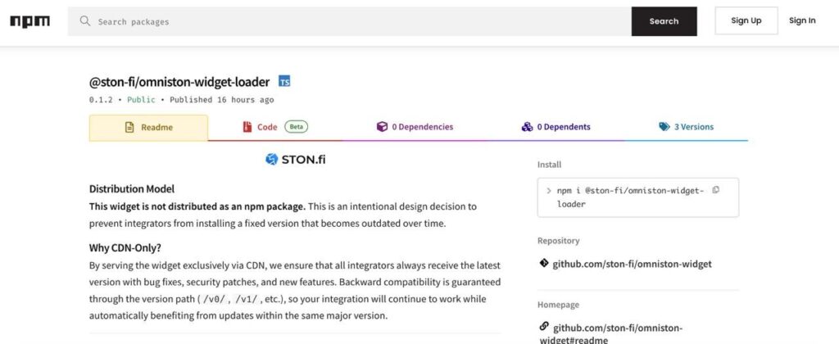Click the Sign Up button
Image resolution: width=839 pixels, height=344 pixels.
pos(746,21)
